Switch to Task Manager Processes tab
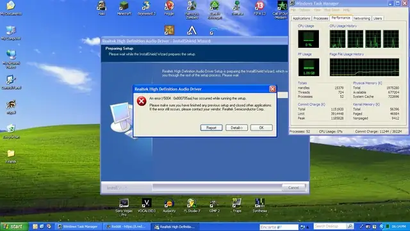Image resolution: width=410 pixels, height=231 pixels. pos(320,19)
